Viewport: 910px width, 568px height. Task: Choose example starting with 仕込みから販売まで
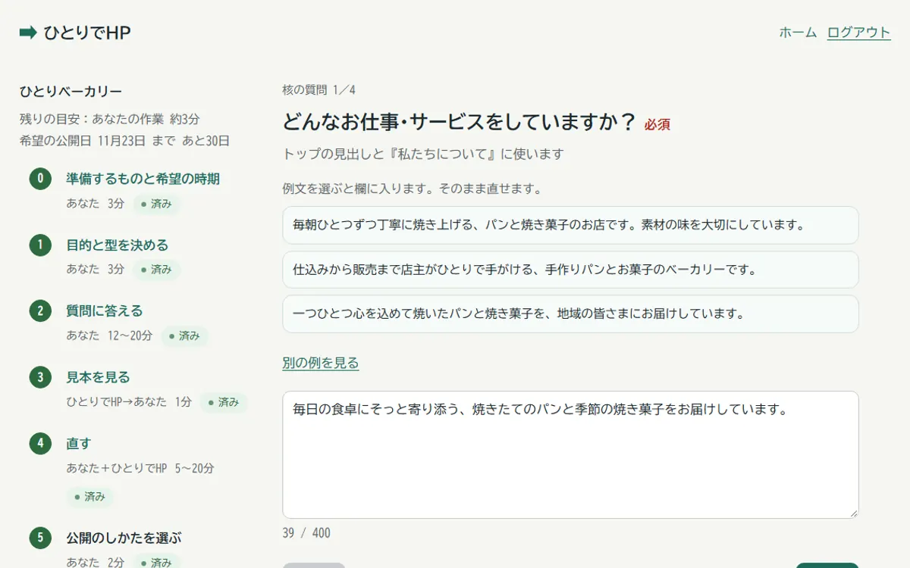click(x=570, y=270)
